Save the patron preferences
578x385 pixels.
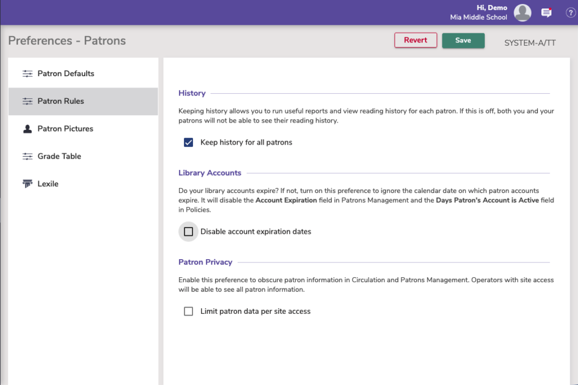463,41
